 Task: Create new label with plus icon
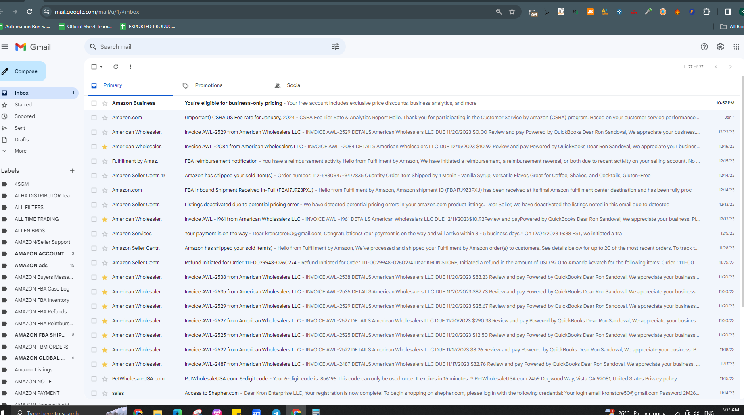(x=72, y=171)
